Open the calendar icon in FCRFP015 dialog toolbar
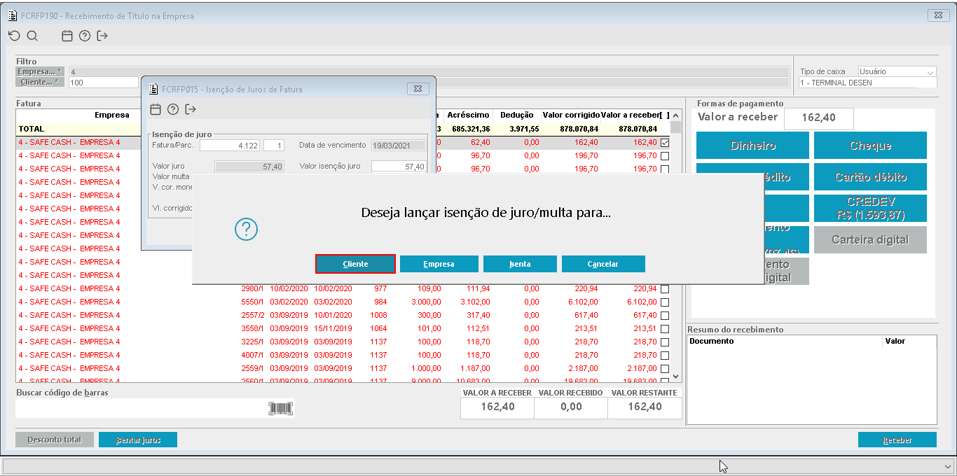The width and height of the screenshot is (957, 476). (x=156, y=109)
